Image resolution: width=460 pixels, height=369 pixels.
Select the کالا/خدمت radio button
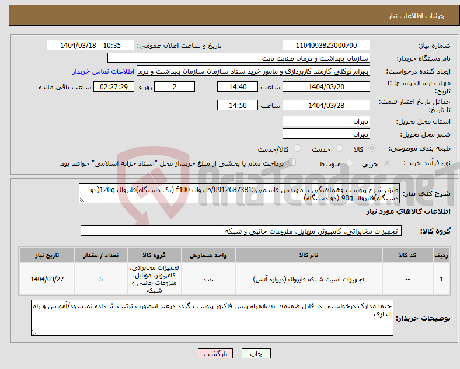pyautogui.click(x=298, y=148)
